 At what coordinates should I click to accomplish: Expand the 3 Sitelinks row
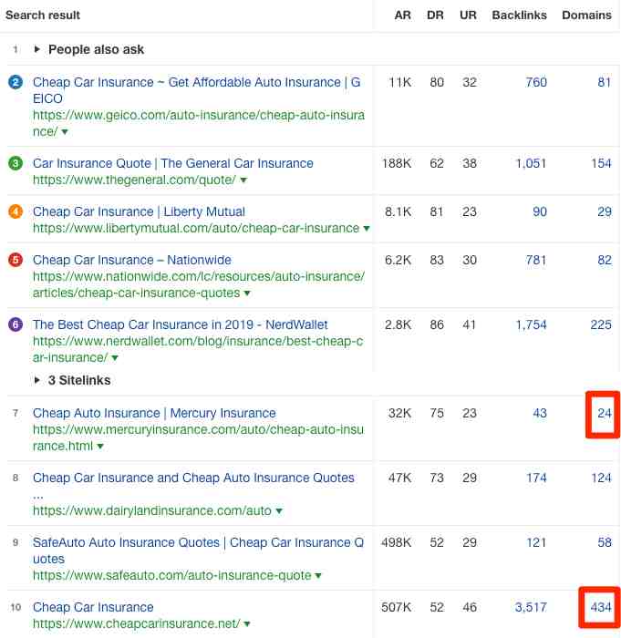point(37,380)
